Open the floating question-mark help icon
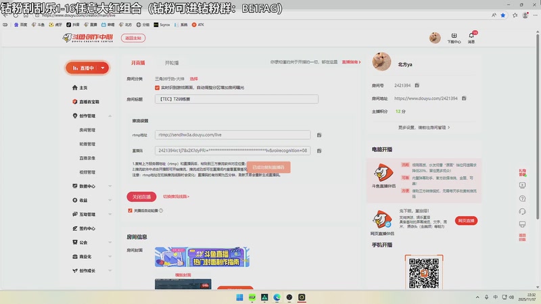The image size is (541, 304). coord(522,199)
